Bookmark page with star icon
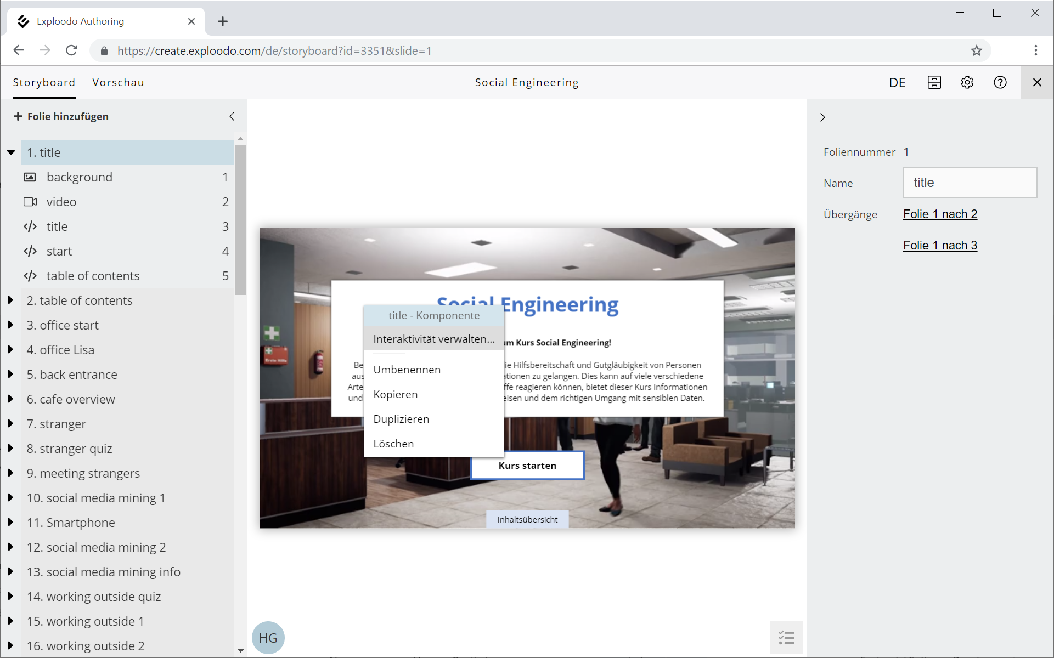Viewport: 1054px width, 658px height. pyautogui.click(x=976, y=50)
